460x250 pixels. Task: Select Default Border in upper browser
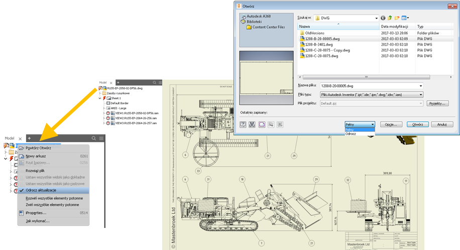[x=120, y=103]
